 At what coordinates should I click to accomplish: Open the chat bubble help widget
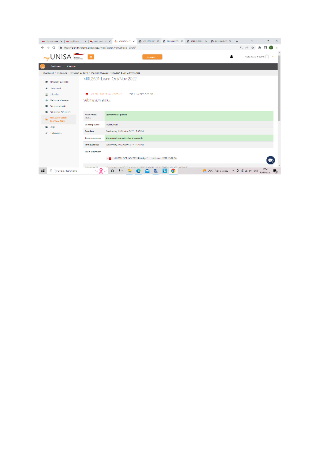coord(270,160)
